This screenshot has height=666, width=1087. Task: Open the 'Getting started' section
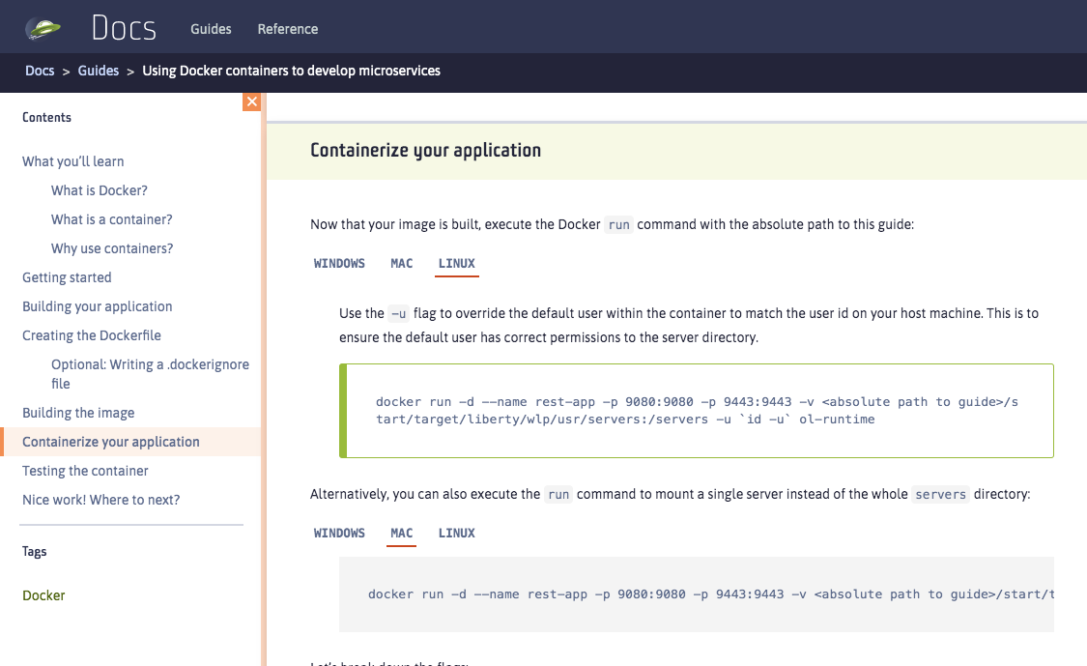67,277
